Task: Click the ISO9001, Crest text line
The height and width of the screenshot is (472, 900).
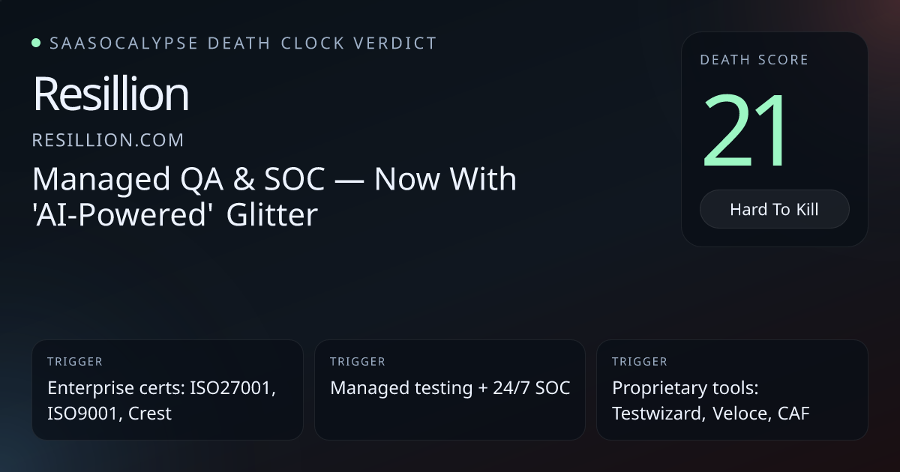Action: point(109,413)
